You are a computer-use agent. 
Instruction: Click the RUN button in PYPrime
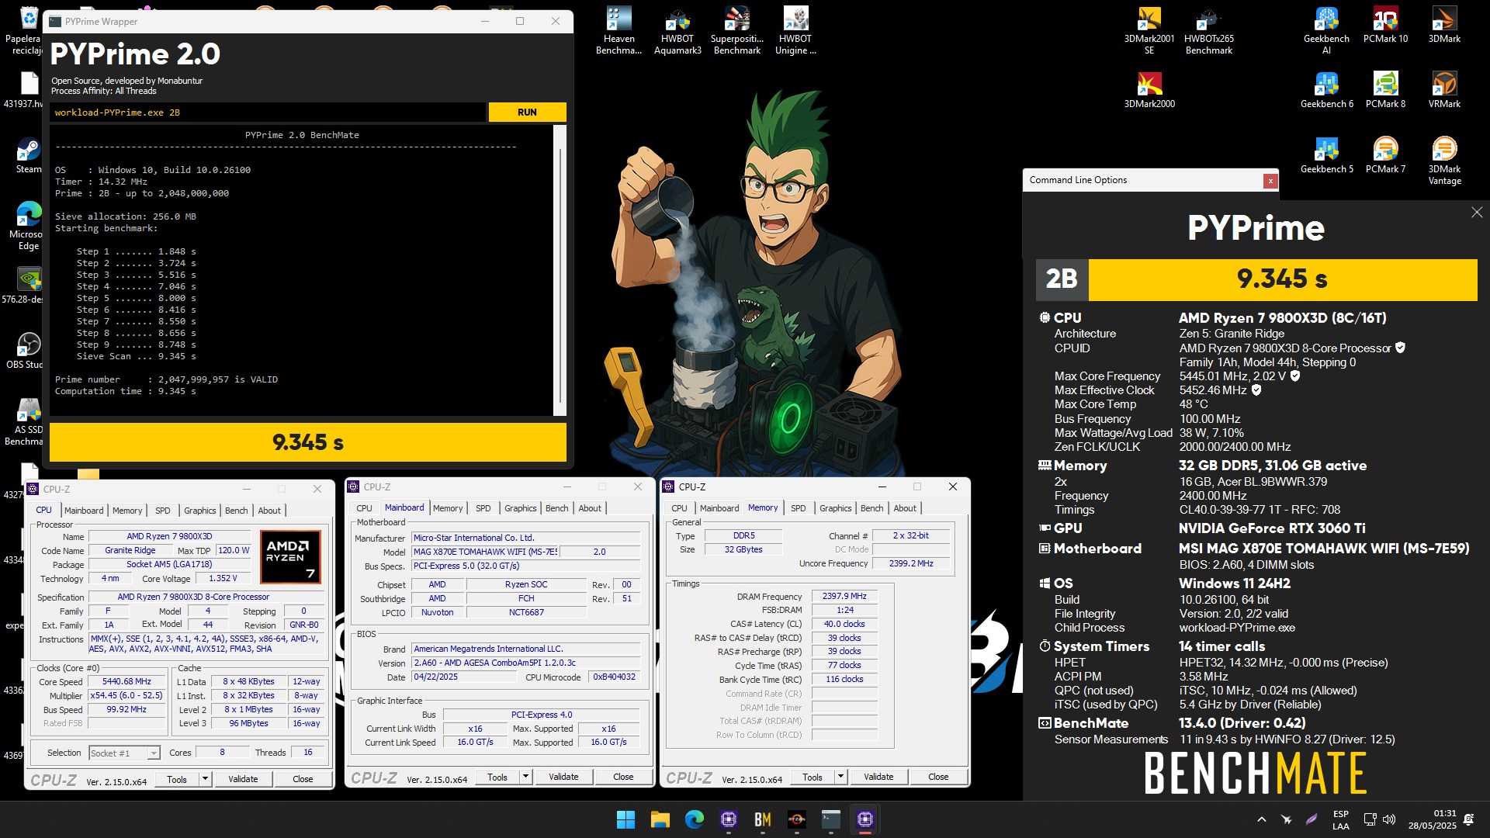point(527,113)
